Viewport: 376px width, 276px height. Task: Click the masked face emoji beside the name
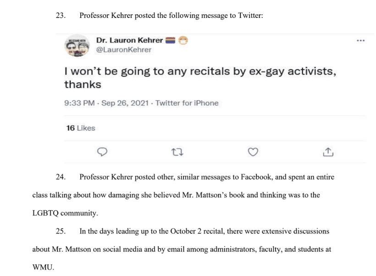[183, 40]
